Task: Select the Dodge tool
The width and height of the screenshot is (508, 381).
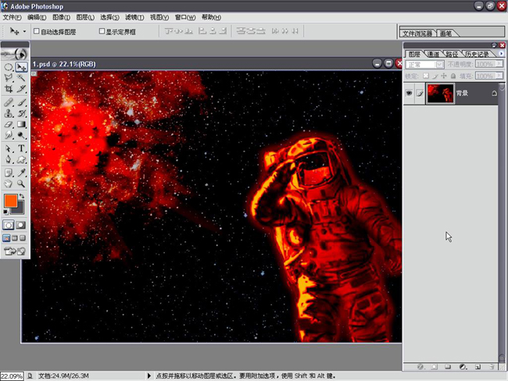Action: pyautogui.click(x=21, y=135)
